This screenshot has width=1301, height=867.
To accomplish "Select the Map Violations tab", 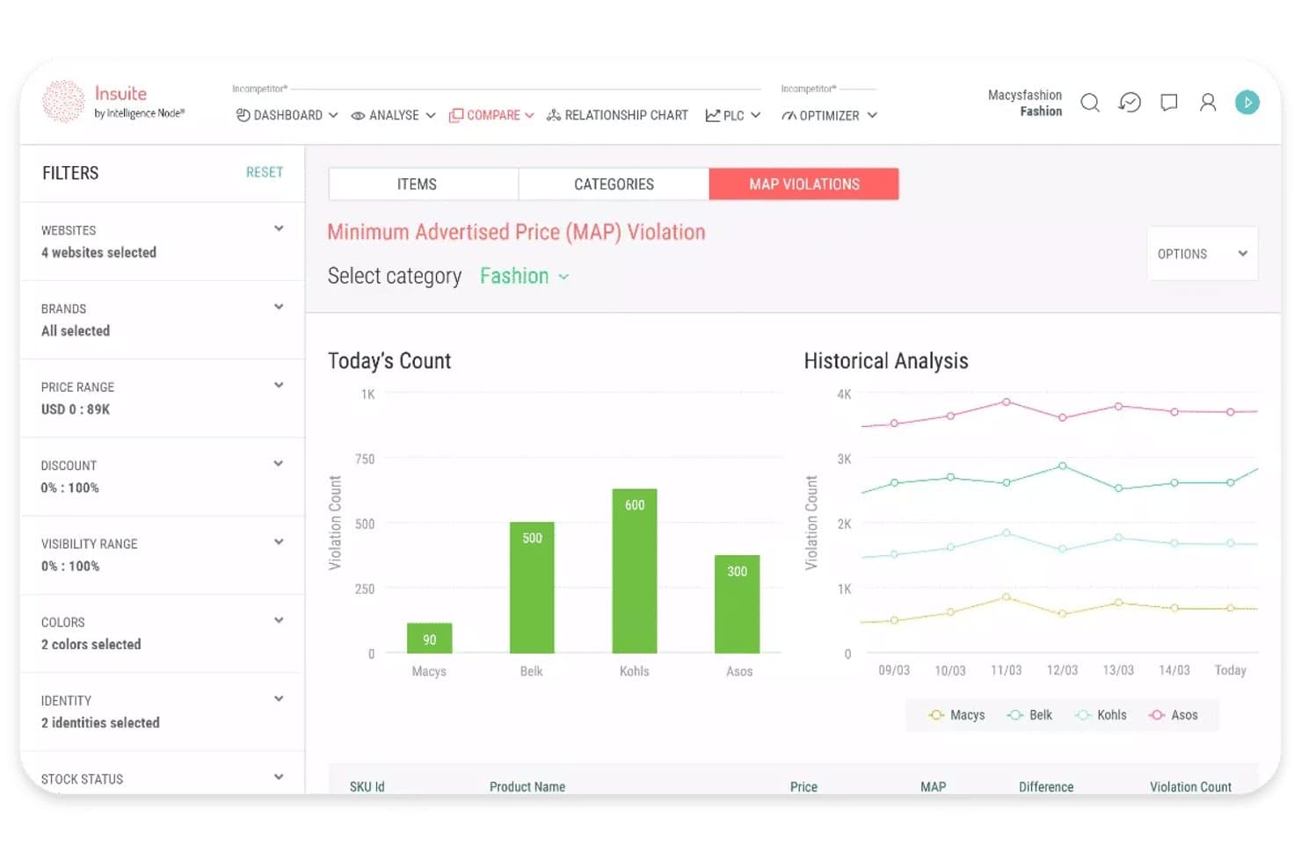I will (804, 184).
